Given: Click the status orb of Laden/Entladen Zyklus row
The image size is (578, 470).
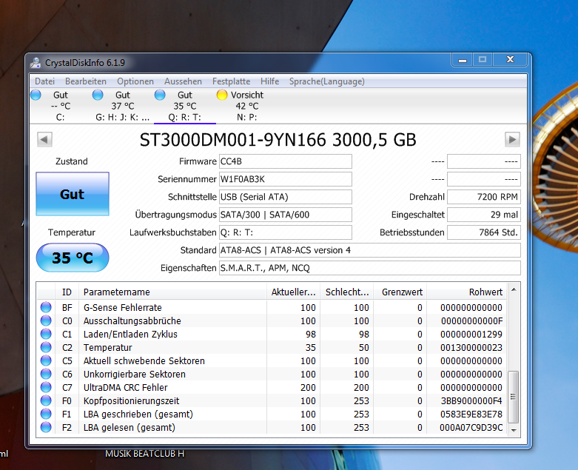Looking at the screenshot, I should tap(46, 334).
